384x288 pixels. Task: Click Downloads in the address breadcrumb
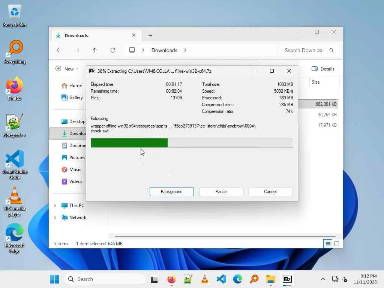click(x=164, y=50)
